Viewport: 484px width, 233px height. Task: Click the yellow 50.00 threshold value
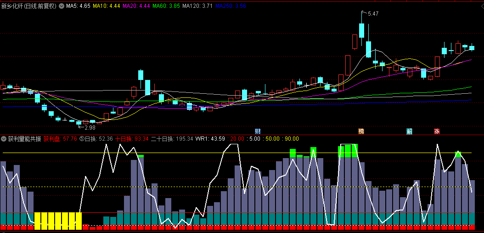[273, 139]
